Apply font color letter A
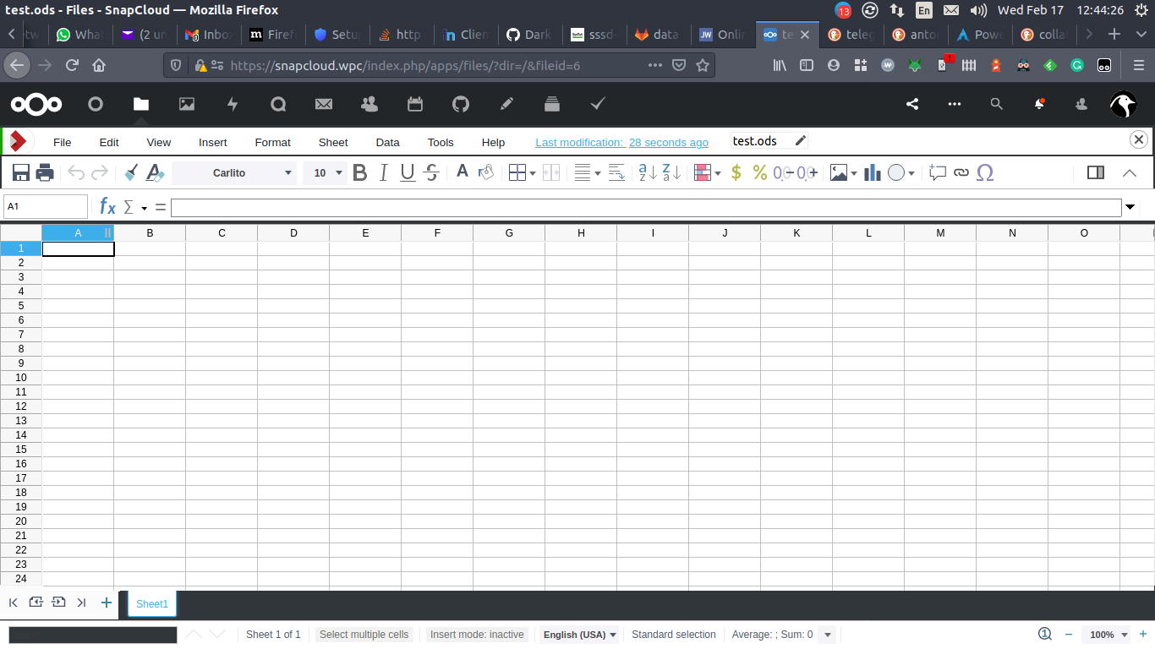The image size is (1155, 649). coord(463,172)
